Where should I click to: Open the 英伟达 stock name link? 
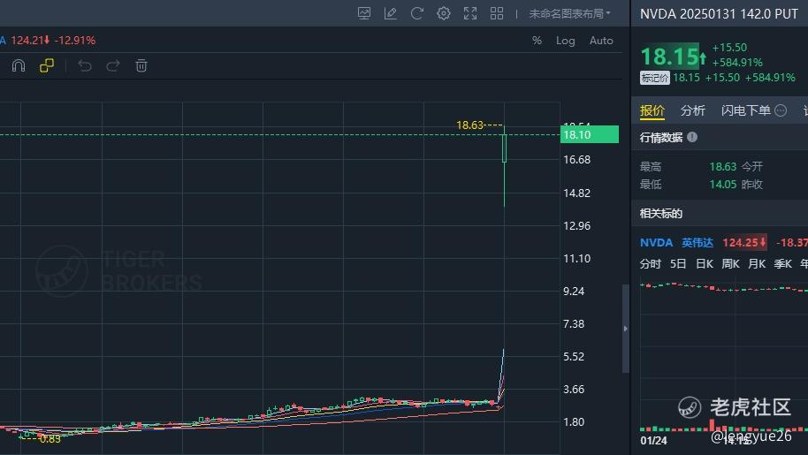tap(697, 242)
